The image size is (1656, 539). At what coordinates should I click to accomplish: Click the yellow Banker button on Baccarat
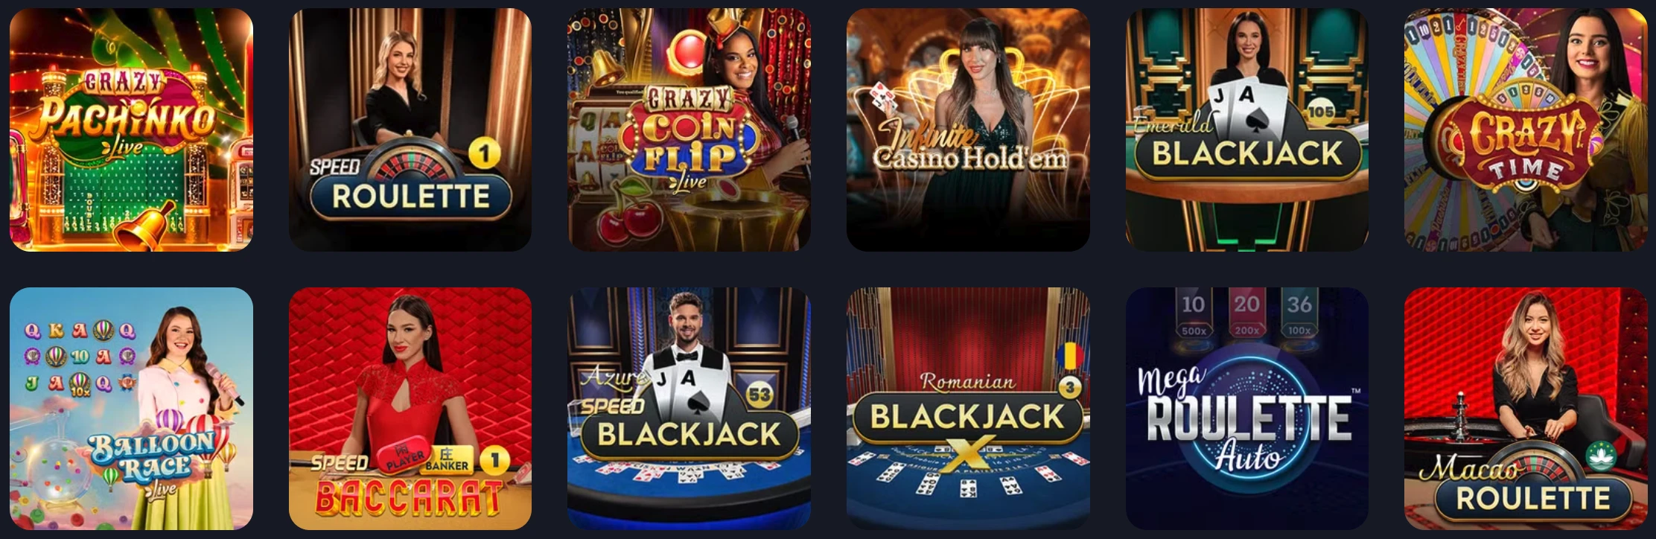pos(449,459)
